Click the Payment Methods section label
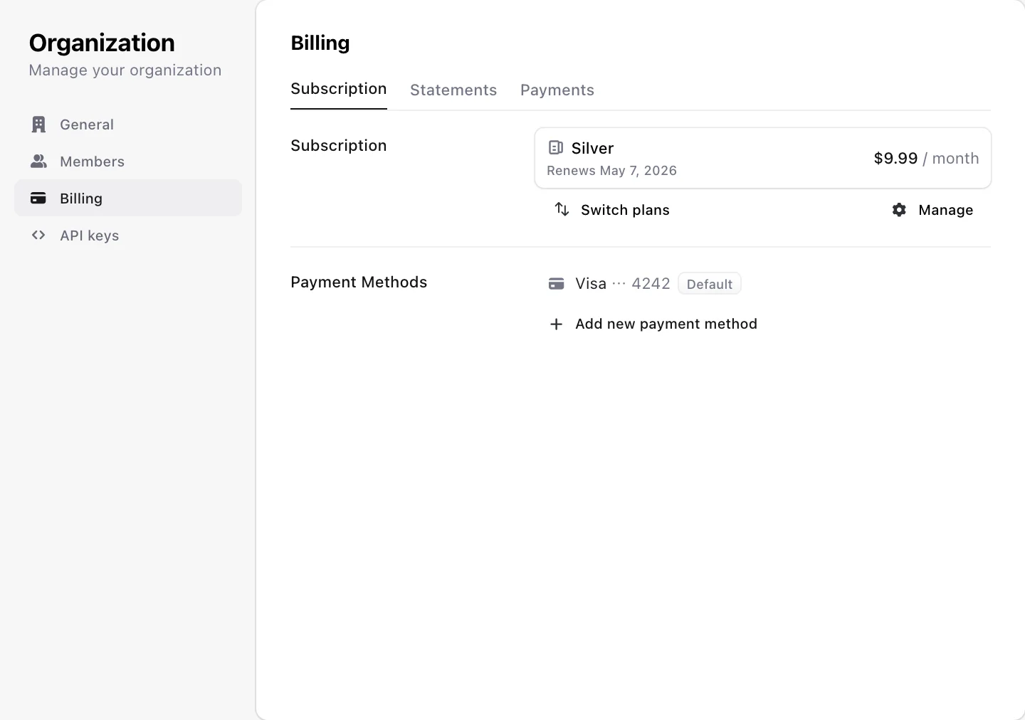Screen dimensions: 1025x720 pos(359,282)
